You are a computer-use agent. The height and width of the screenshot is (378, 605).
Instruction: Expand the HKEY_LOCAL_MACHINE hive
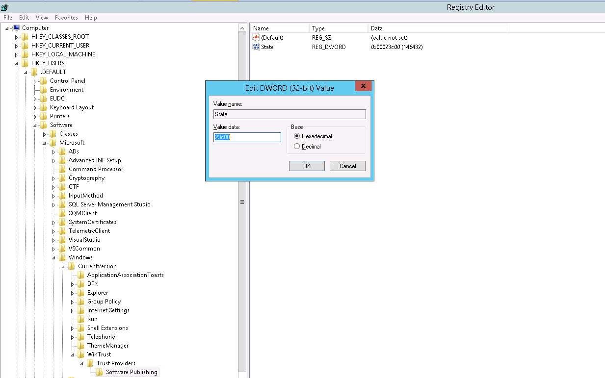[16, 54]
